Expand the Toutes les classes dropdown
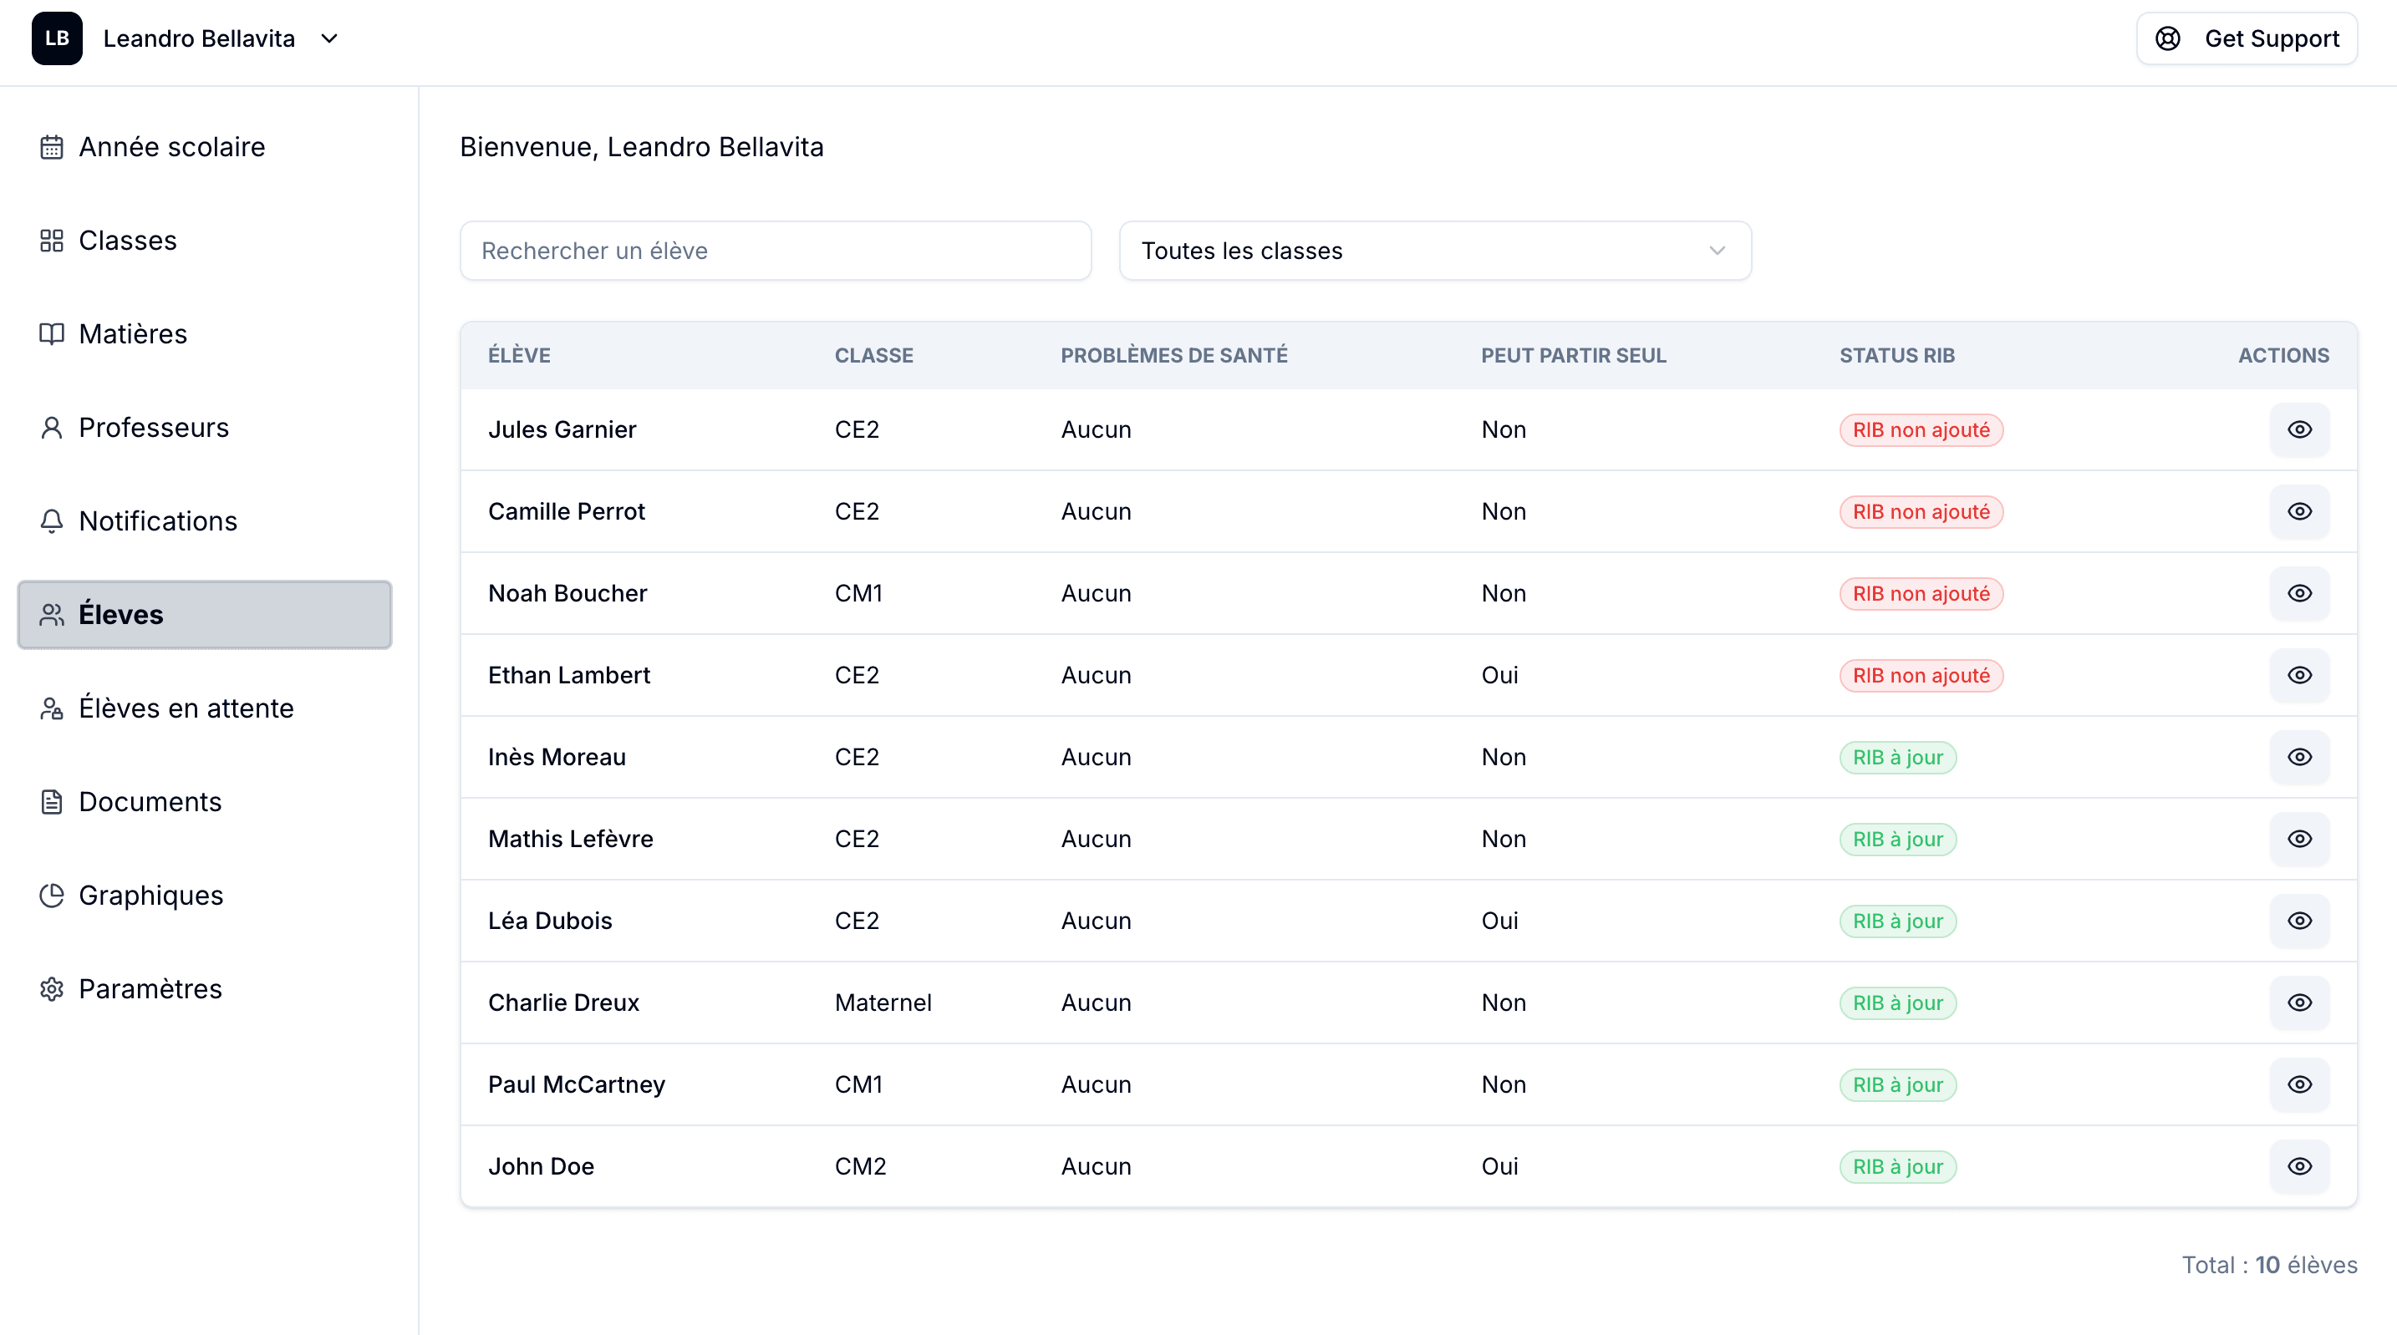The image size is (2397, 1335). (1434, 251)
